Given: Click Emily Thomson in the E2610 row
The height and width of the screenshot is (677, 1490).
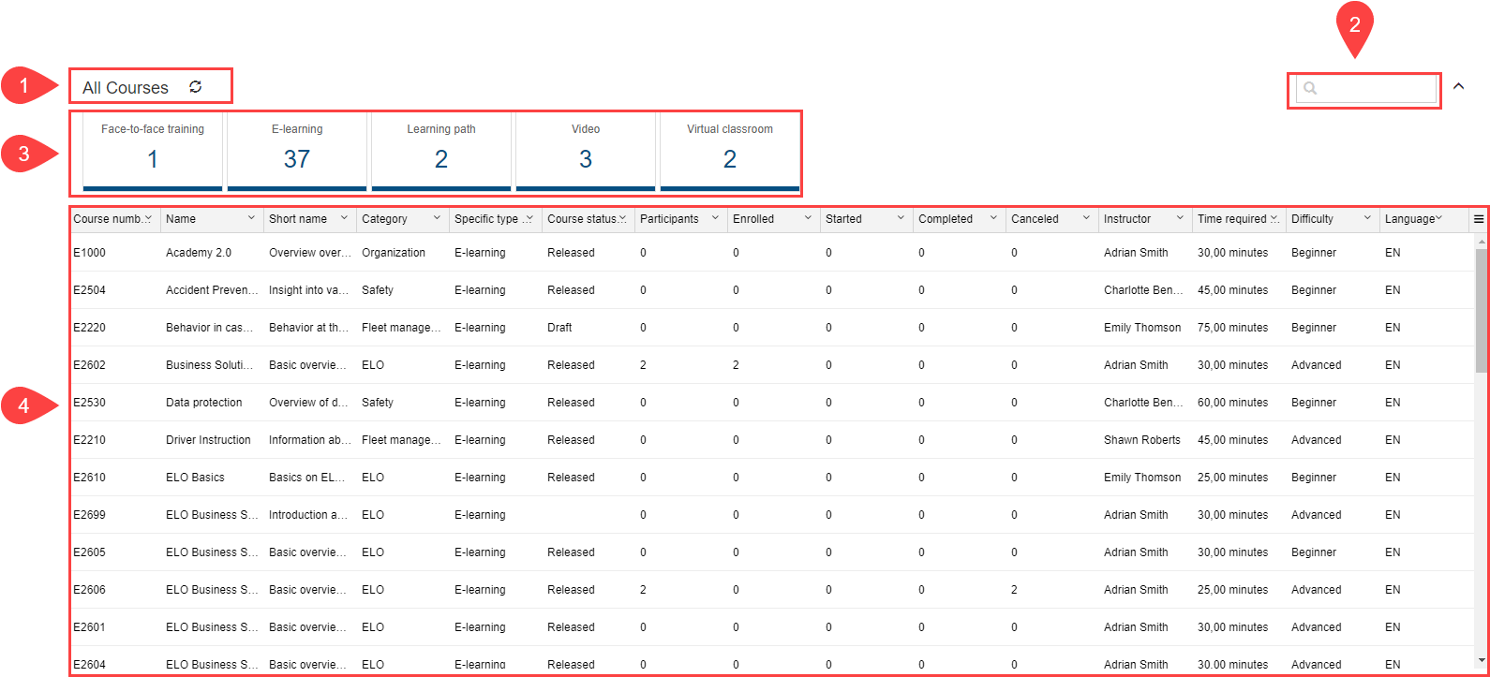Looking at the screenshot, I should point(1142,478).
